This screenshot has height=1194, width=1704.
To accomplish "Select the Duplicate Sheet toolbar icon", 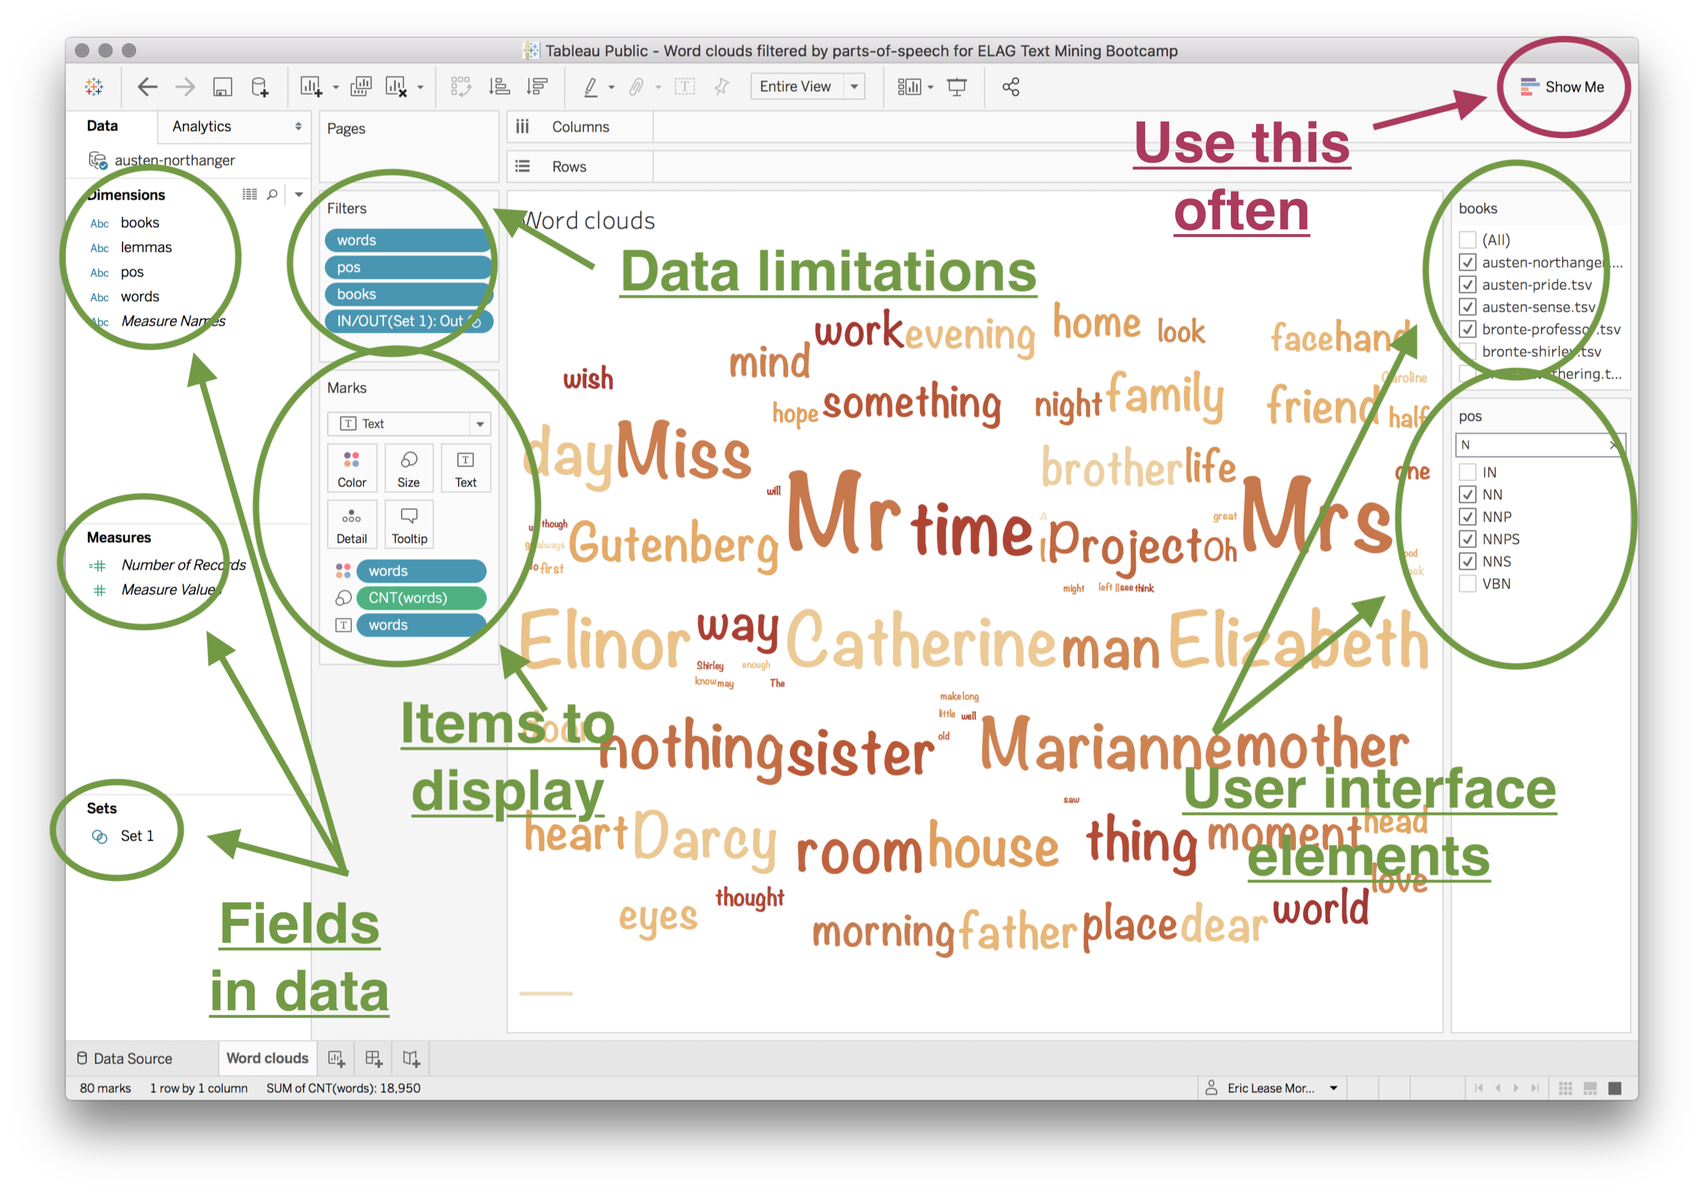I will coord(361,87).
